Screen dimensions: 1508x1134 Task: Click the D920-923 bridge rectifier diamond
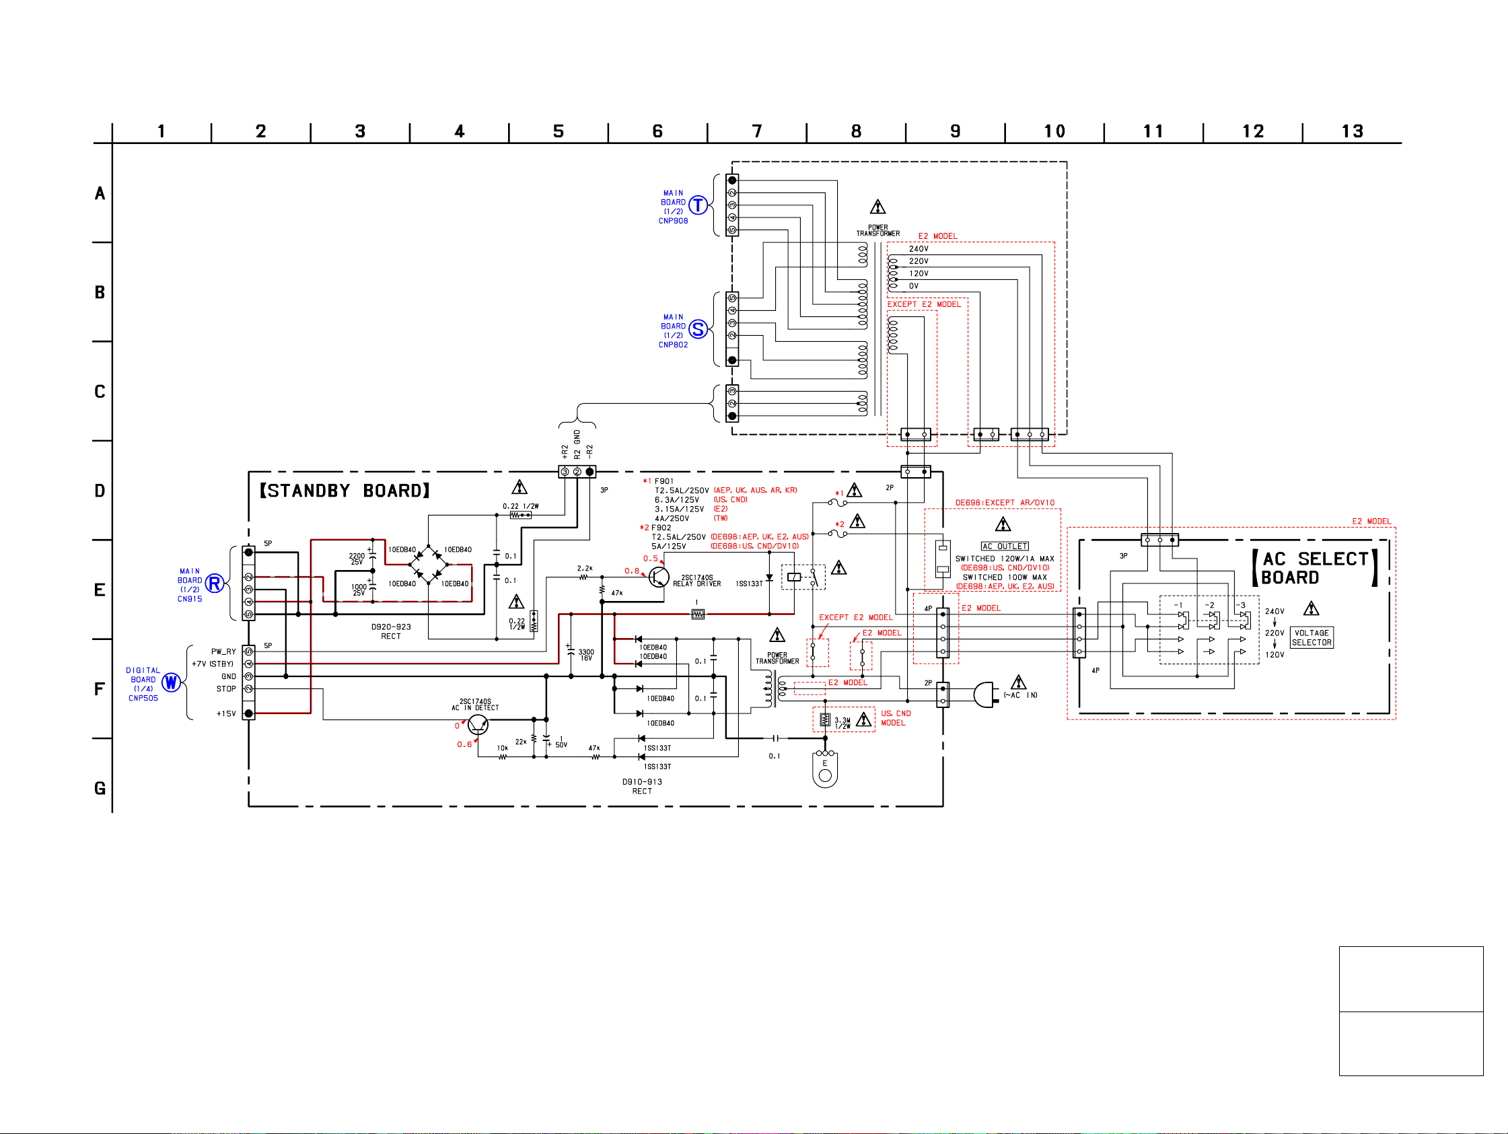click(429, 564)
